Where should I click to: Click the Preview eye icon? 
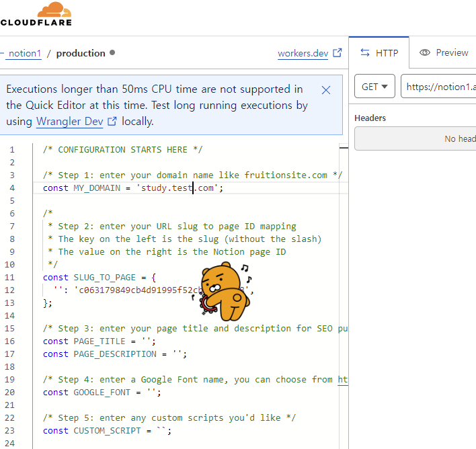(425, 52)
